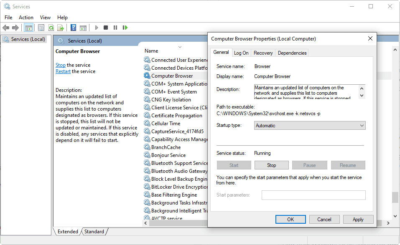
Task: Apply the service property changes
Action: [358, 219]
